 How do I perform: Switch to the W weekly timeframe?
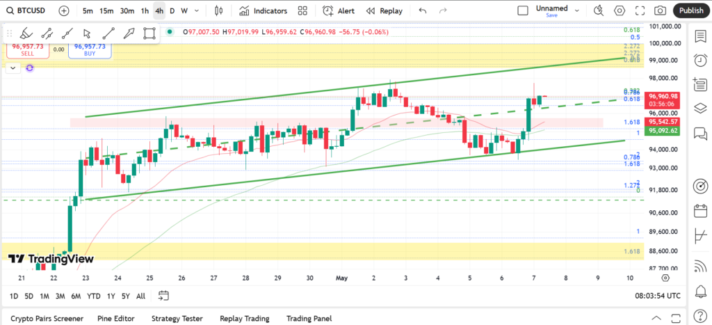coord(184,10)
